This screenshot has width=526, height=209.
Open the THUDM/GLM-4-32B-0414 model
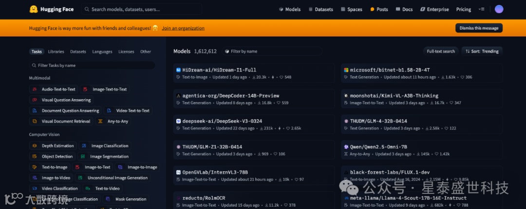422,124
